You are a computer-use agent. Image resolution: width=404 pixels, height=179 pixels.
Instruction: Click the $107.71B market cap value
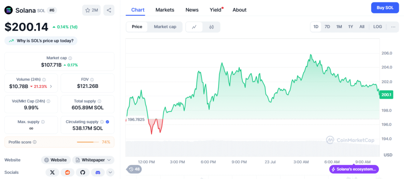point(51,65)
